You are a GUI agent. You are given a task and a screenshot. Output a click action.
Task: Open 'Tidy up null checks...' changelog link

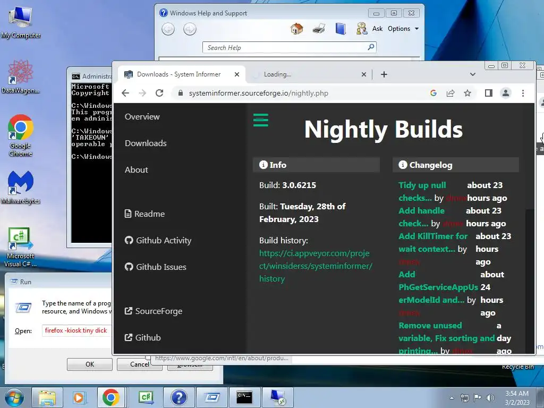coord(422,191)
